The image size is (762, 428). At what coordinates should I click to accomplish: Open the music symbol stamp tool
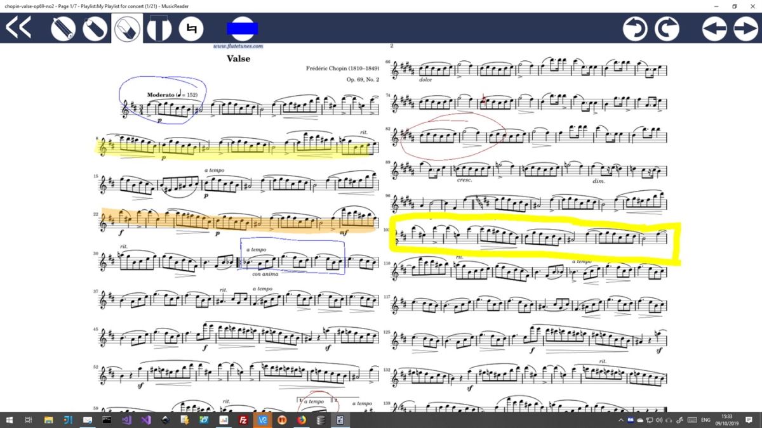tap(191, 29)
